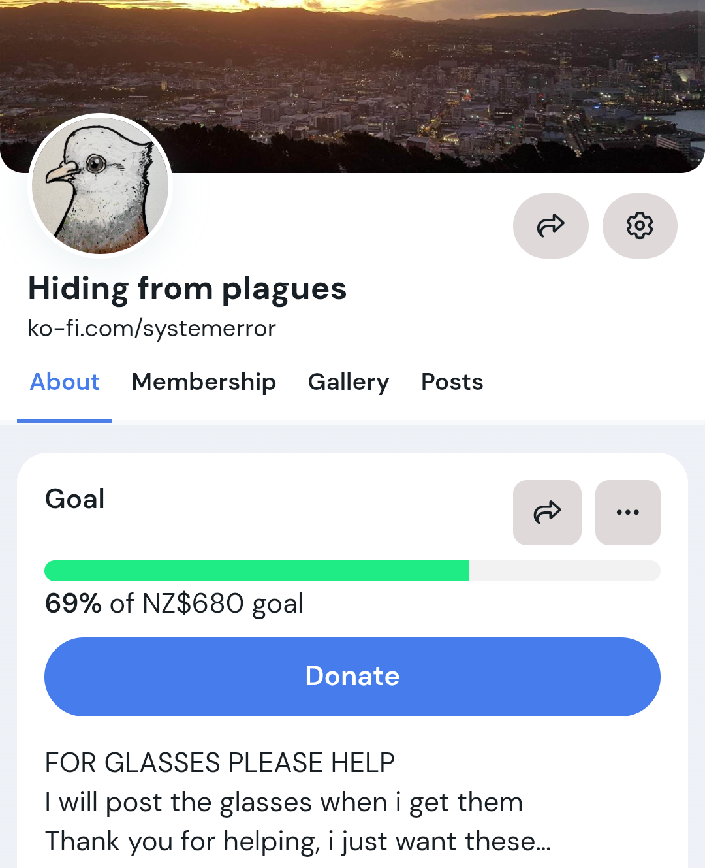Click the green filled goal progress bar
The image size is (705, 868).
[257, 571]
